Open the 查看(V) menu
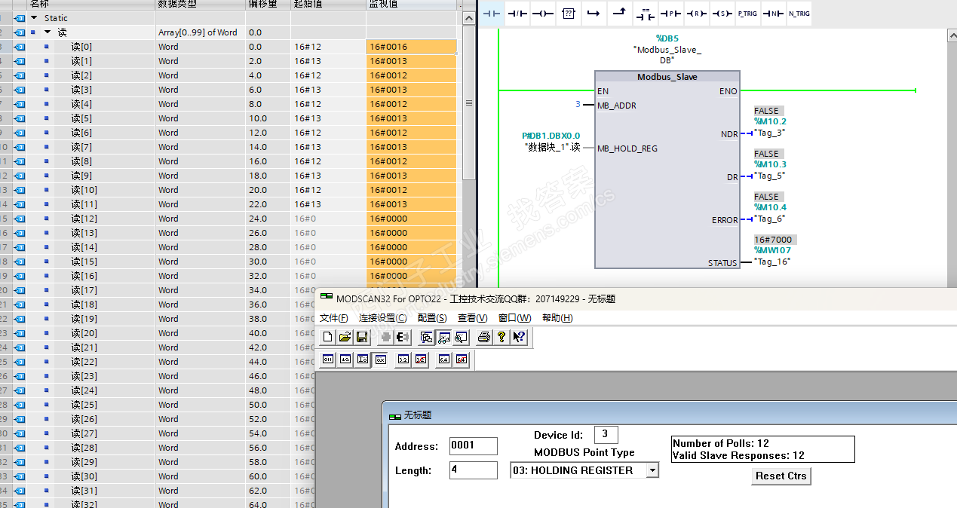Image resolution: width=957 pixels, height=508 pixels. (x=473, y=318)
